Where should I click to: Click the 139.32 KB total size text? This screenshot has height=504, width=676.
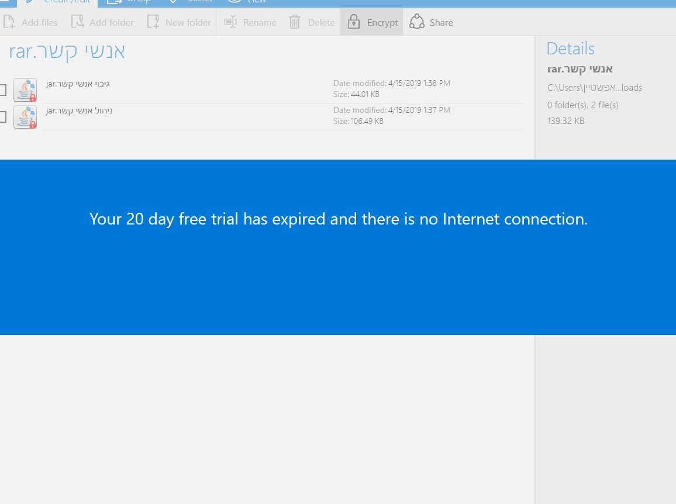[565, 121]
